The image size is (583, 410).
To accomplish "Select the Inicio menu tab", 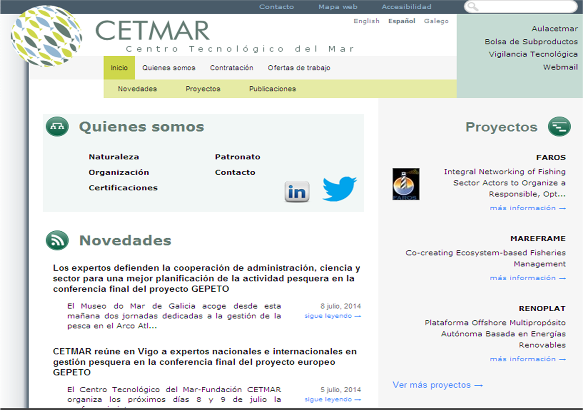I will tap(119, 68).
